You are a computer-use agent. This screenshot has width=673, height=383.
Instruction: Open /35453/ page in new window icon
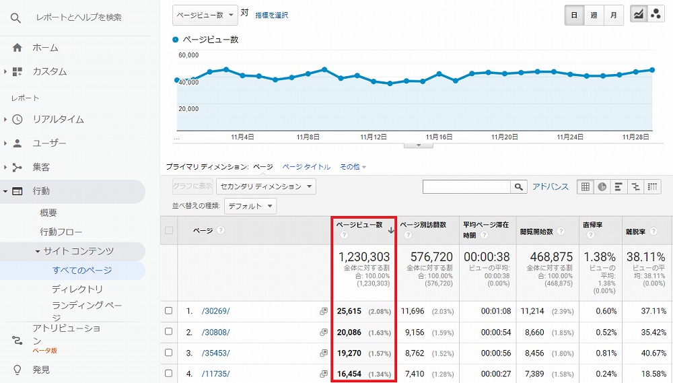click(x=324, y=353)
